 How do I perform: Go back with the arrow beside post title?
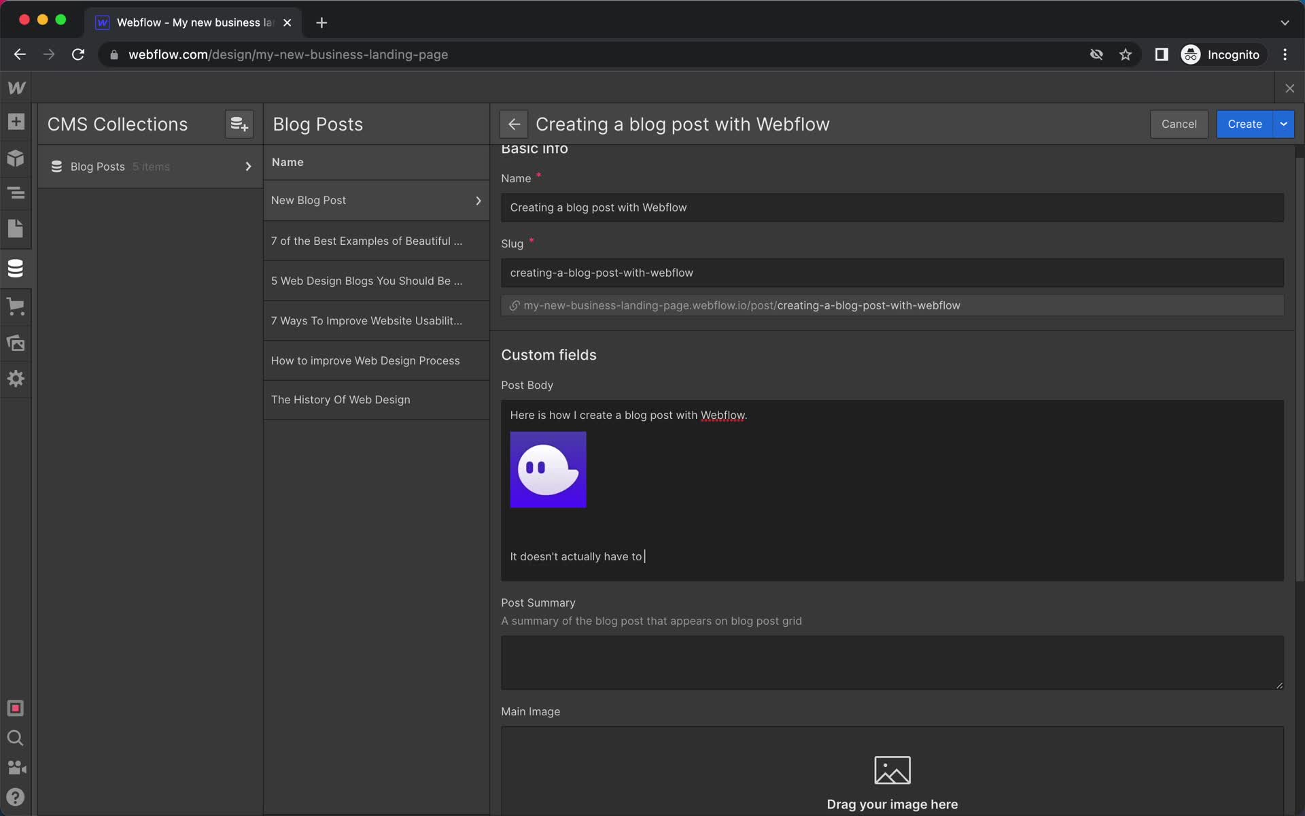coord(514,124)
